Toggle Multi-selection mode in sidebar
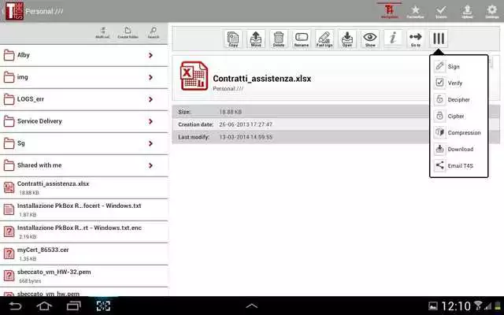The width and height of the screenshot is (504, 315). 102,32
